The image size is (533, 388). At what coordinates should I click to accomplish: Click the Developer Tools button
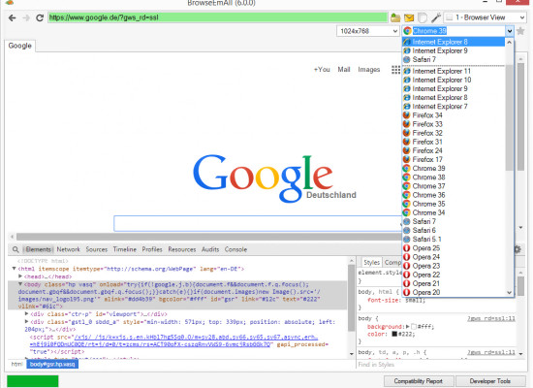[x=489, y=381]
